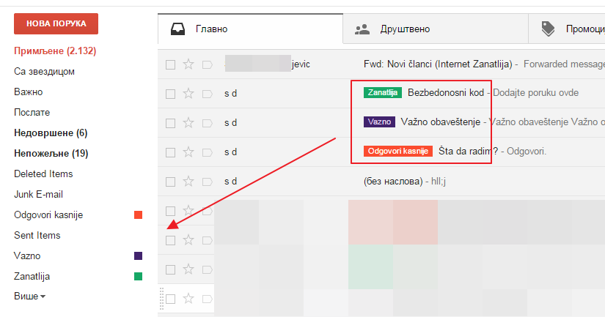Open the Odgovori kasnije label in sidebar
Viewport: 605px width, 317px height.
click(x=48, y=215)
